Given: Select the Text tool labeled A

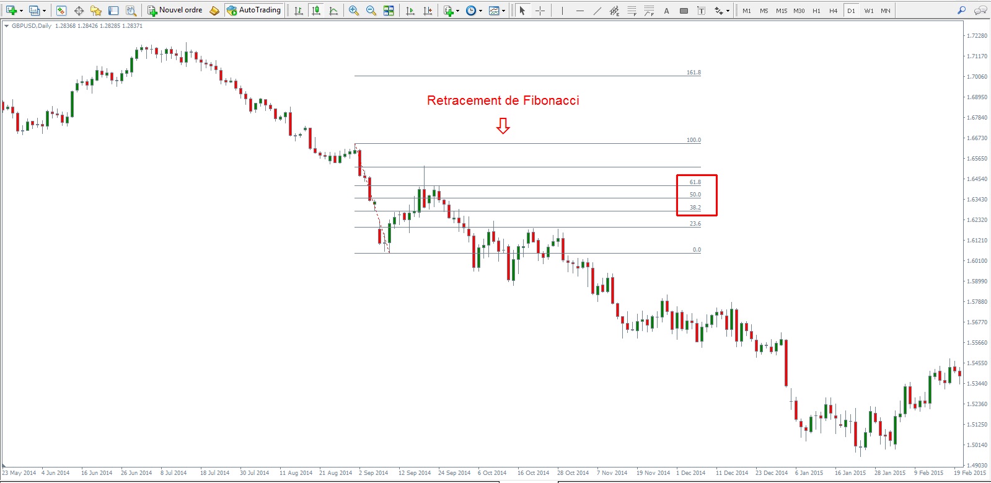Looking at the screenshot, I should (666, 11).
